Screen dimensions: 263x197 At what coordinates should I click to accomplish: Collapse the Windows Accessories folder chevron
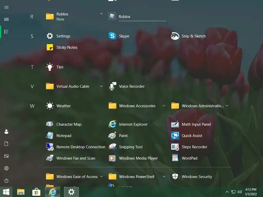pos(164,106)
